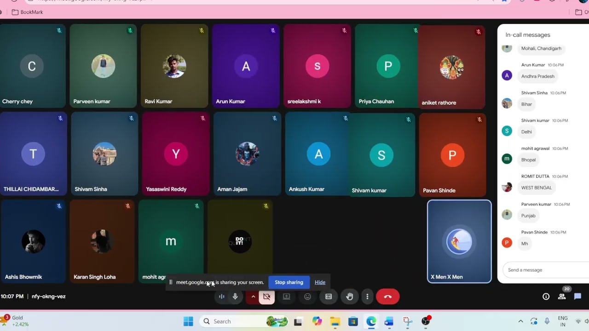Select THILLAI CHIDAMBAR participant tile
589x331 pixels.
click(x=33, y=154)
